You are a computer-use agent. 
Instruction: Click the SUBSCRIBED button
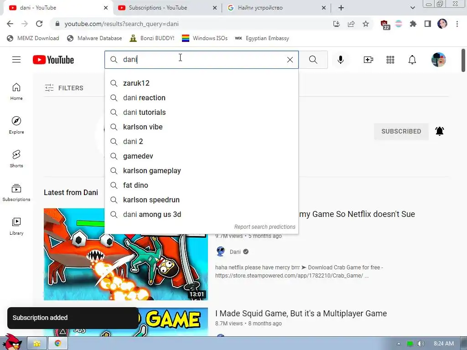401,131
